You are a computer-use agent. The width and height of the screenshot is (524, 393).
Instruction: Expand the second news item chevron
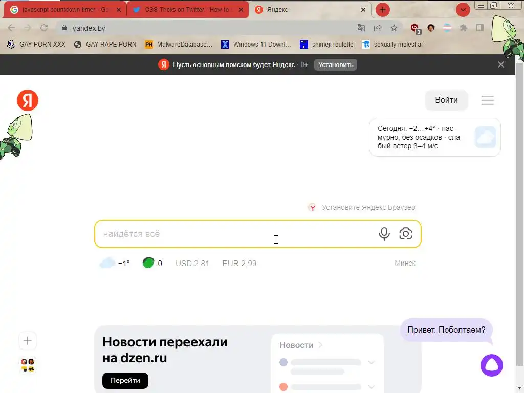(371, 387)
